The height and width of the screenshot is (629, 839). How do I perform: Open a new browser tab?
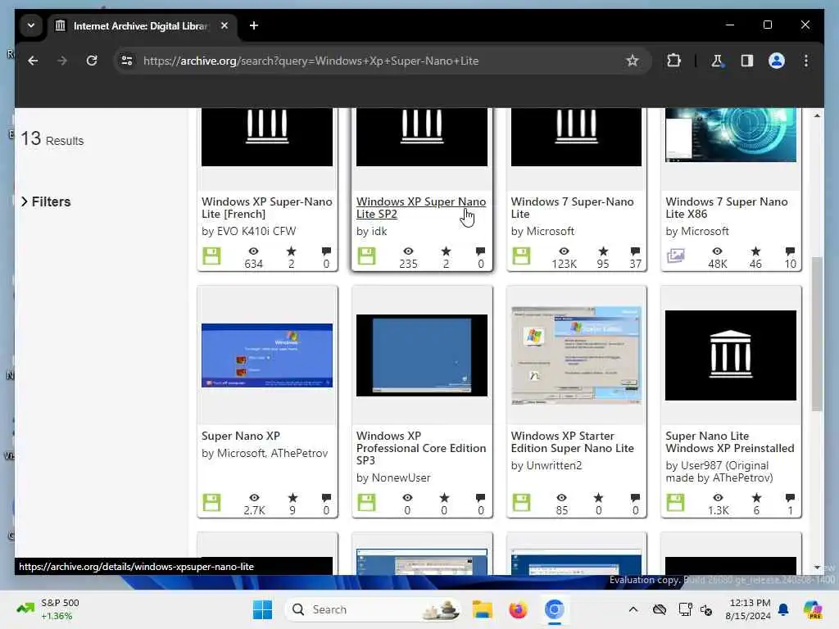pos(254,25)
